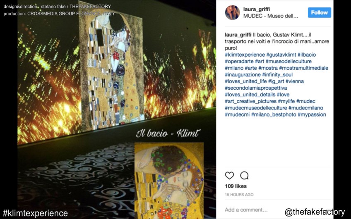This screenshot has height=219, width=351.
Task: View the 109 likes list
Action: point(236,186)
